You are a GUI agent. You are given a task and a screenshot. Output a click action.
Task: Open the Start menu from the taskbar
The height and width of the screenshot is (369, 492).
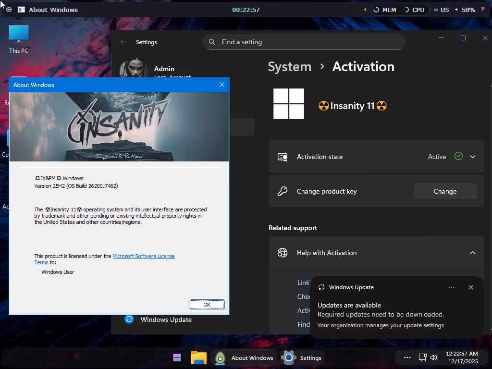pos(177,357)
